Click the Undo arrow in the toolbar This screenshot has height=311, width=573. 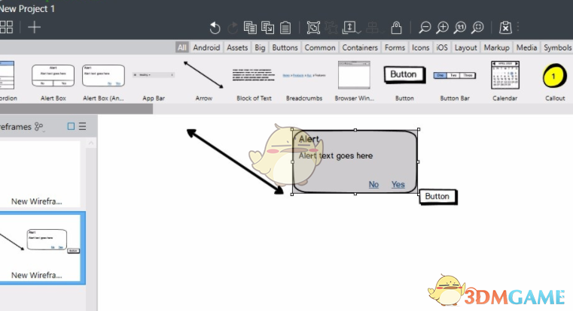point(215,28)
